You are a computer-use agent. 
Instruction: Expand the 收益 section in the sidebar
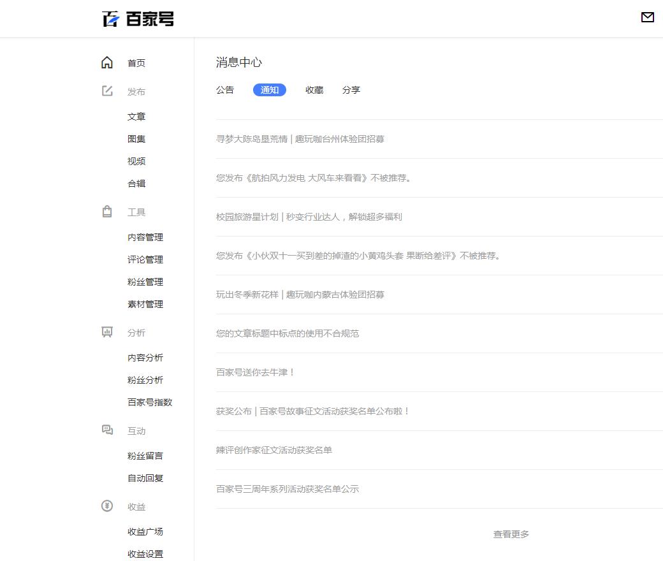point(136,506)
